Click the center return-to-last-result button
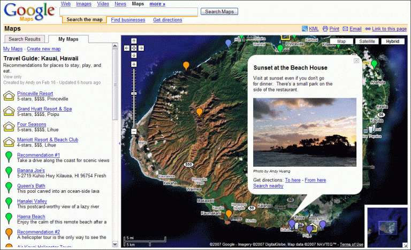 click(x=134, y=48)
